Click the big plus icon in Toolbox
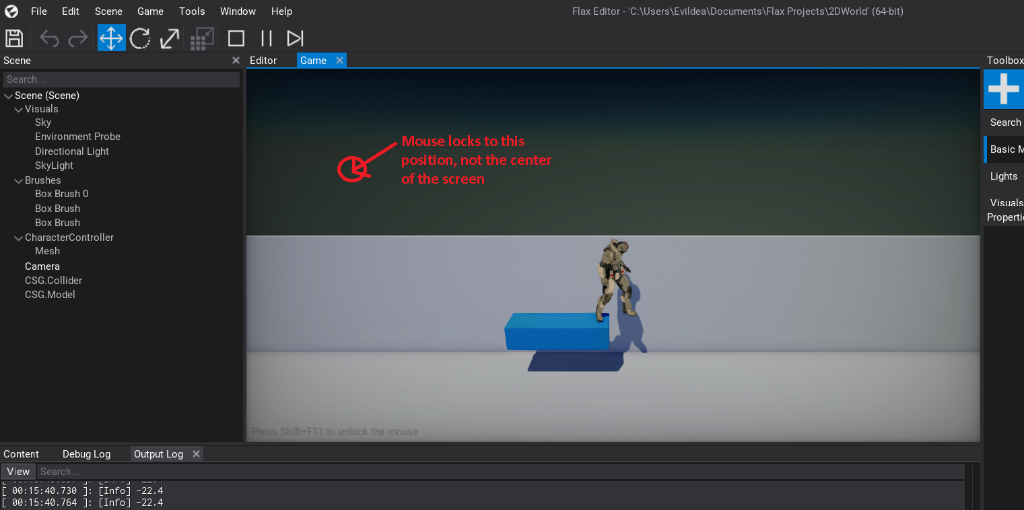This screenshot has width=1024, height=510. (x=1003, y=88)
